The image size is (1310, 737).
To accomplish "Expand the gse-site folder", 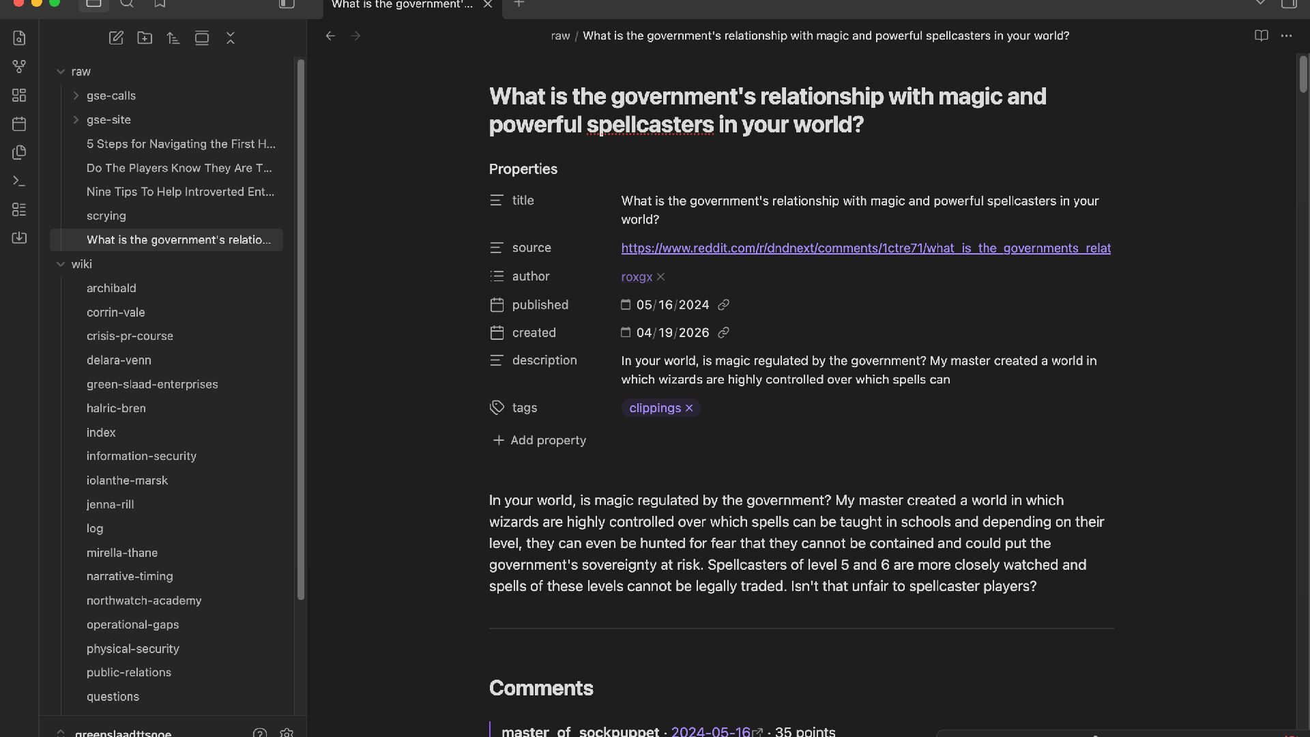I will click(76, 119).
